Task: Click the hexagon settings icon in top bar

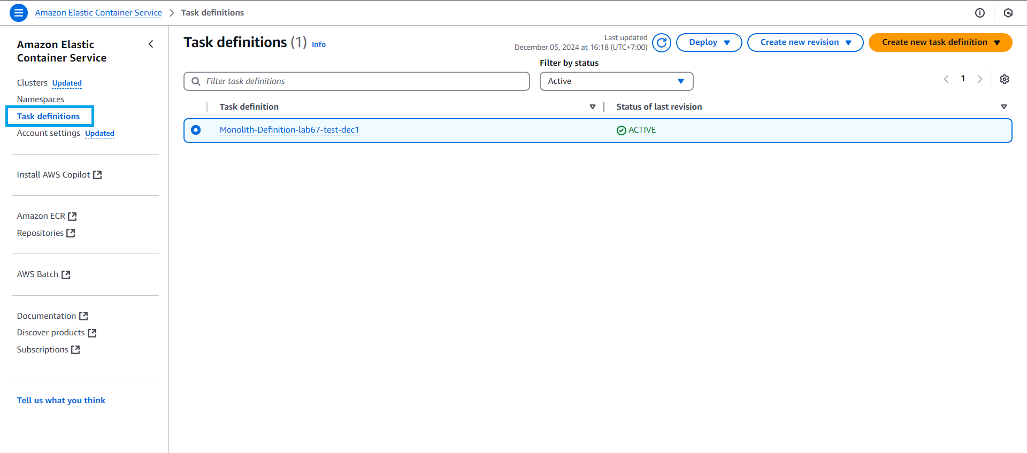Action: coord(1008,13)
